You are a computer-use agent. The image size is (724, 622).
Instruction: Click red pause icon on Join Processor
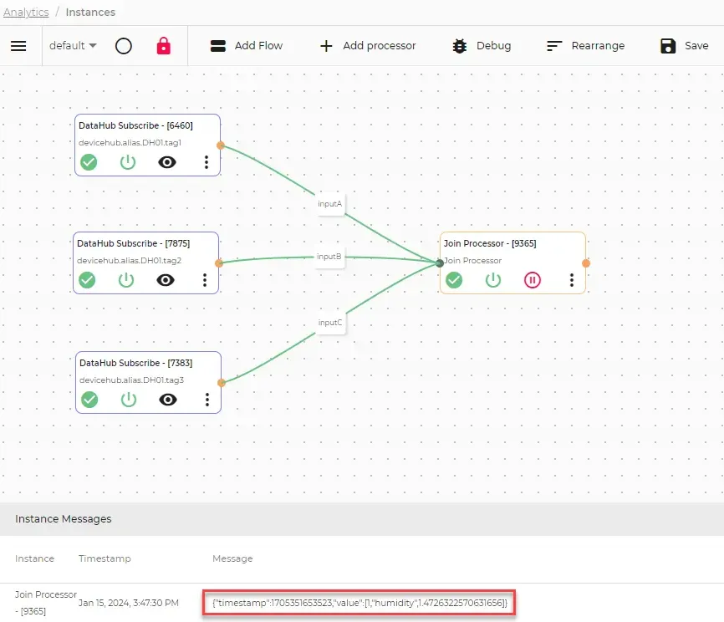click(533, 280)
